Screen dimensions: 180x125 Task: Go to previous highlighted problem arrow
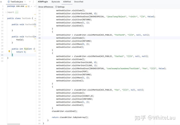pyautogui.click(x=32, y=6)
